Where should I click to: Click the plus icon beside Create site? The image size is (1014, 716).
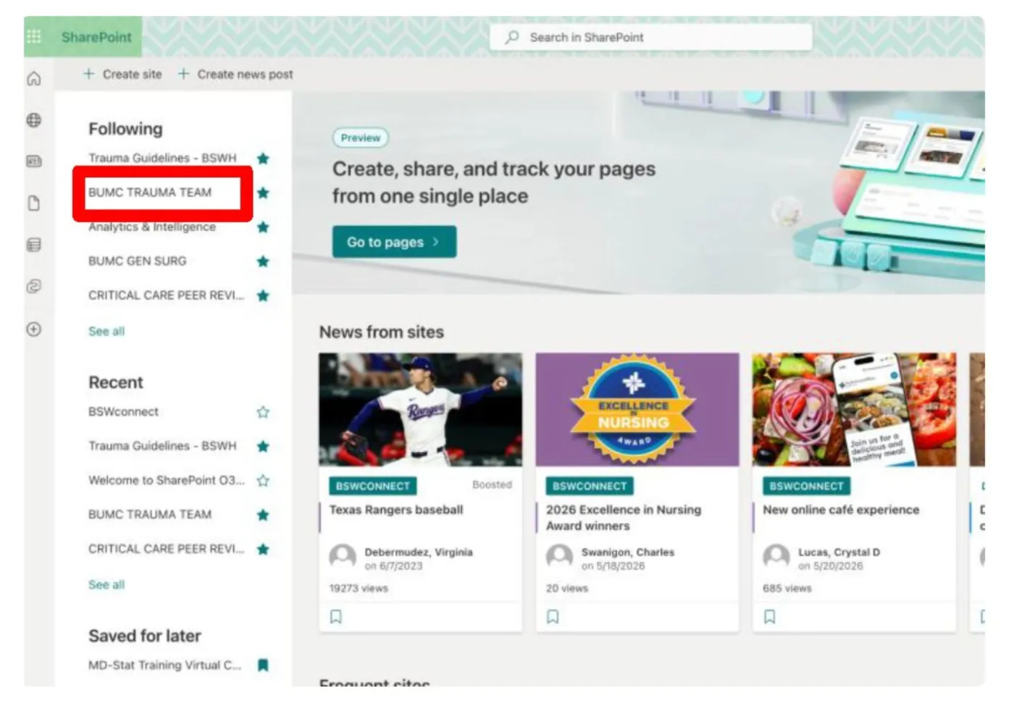88,74
